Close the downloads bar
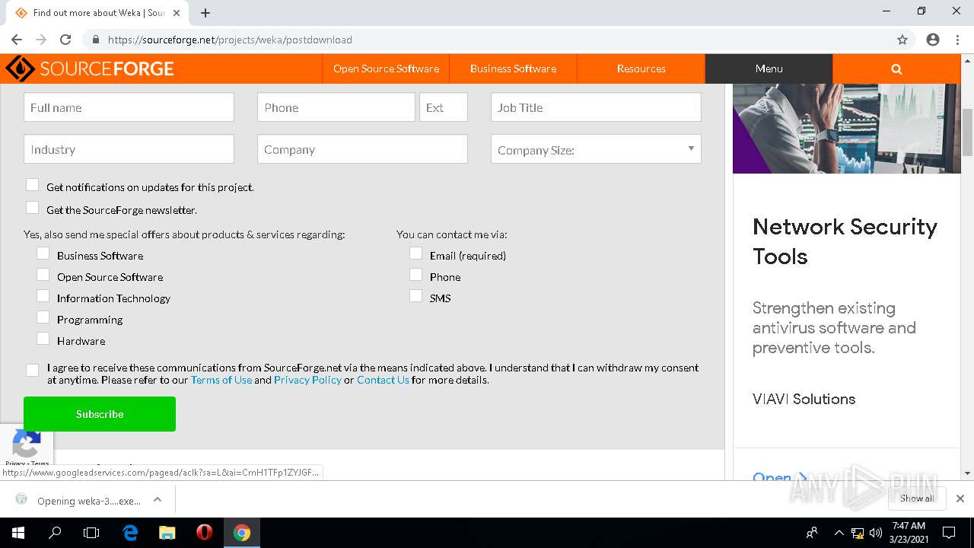 pos(960,499)
